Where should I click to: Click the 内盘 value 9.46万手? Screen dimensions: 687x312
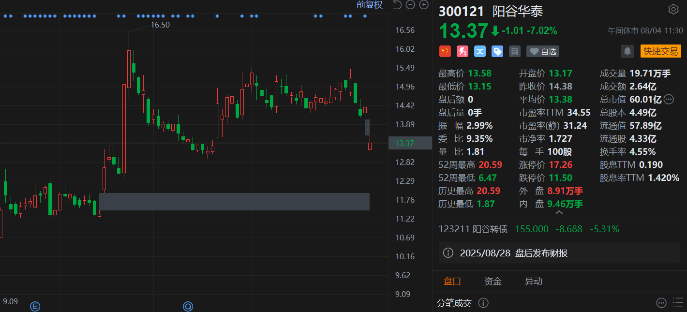pyautogui.click(x=565, y=204)
